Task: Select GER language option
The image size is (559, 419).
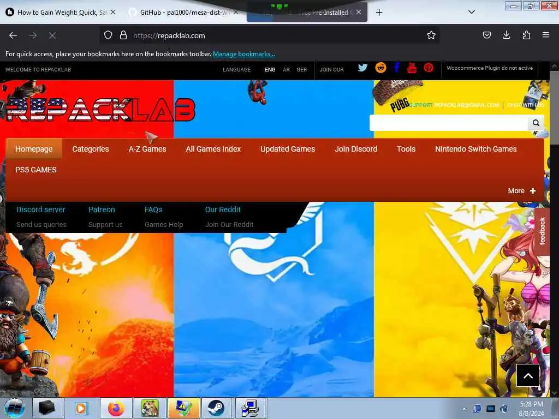Action: [x=301, y=69]
